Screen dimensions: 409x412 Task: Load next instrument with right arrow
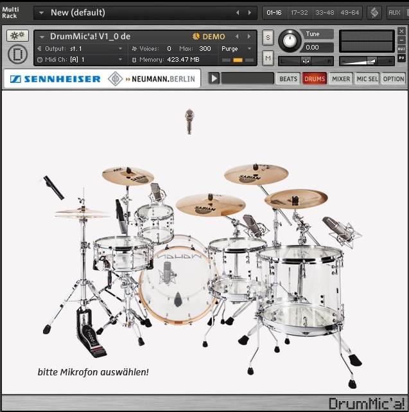(x=249, y=37)
